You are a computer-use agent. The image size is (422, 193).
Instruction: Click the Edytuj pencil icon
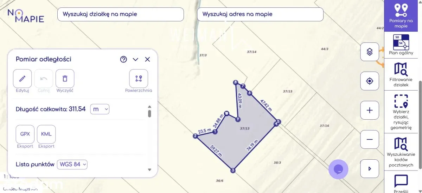coord(22,79)
